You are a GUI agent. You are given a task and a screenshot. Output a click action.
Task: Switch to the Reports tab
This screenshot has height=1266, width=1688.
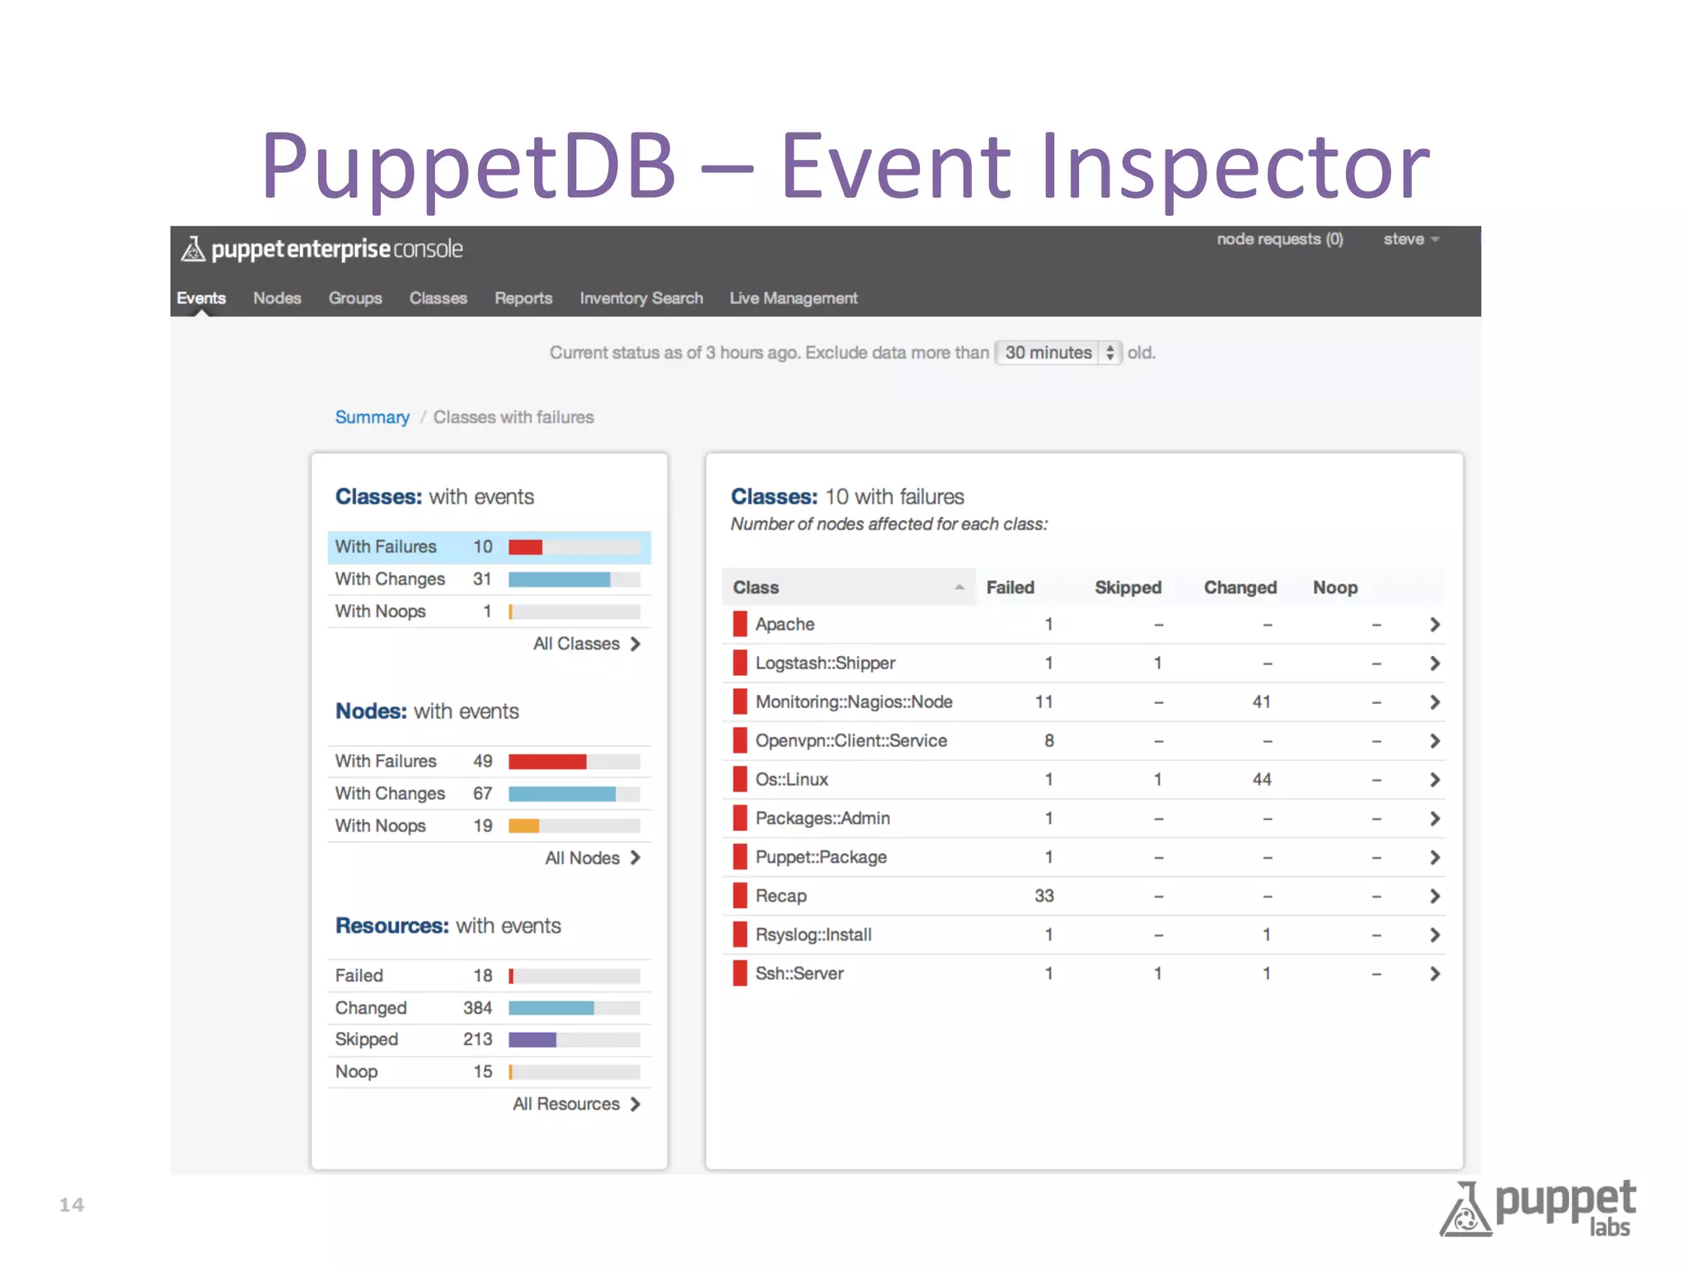(x=523, y=298)
